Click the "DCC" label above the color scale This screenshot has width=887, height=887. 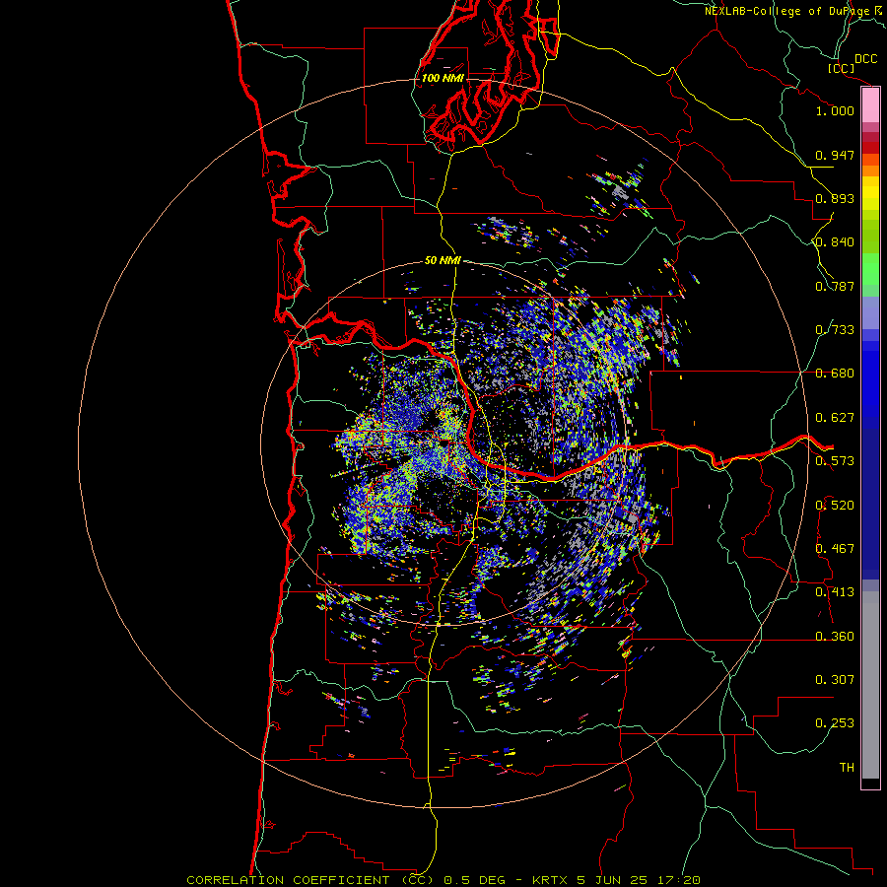pos(866,59)
